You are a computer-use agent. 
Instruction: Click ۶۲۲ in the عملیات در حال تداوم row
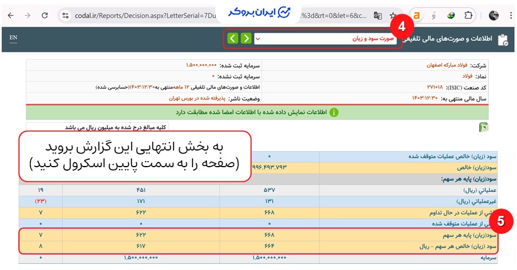(x=141, y=213)
